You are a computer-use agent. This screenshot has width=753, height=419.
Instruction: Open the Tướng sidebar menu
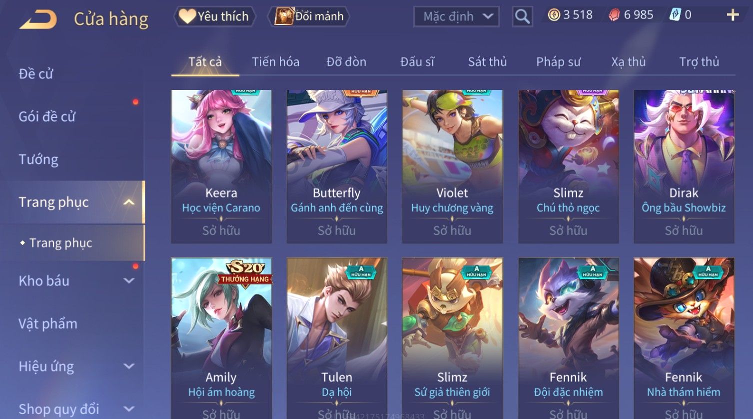pyautogui.click(x=38, y=159)
